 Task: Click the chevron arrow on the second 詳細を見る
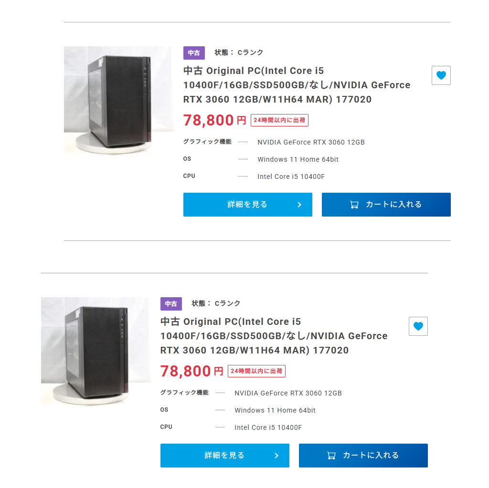(x=276, y=456)
